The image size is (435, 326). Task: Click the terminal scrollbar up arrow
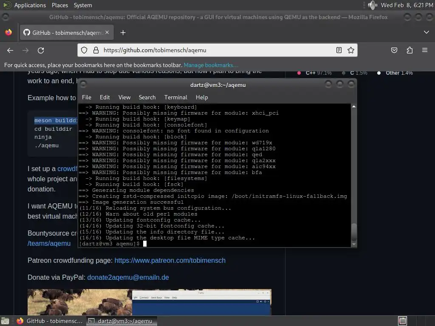[354, 107]
